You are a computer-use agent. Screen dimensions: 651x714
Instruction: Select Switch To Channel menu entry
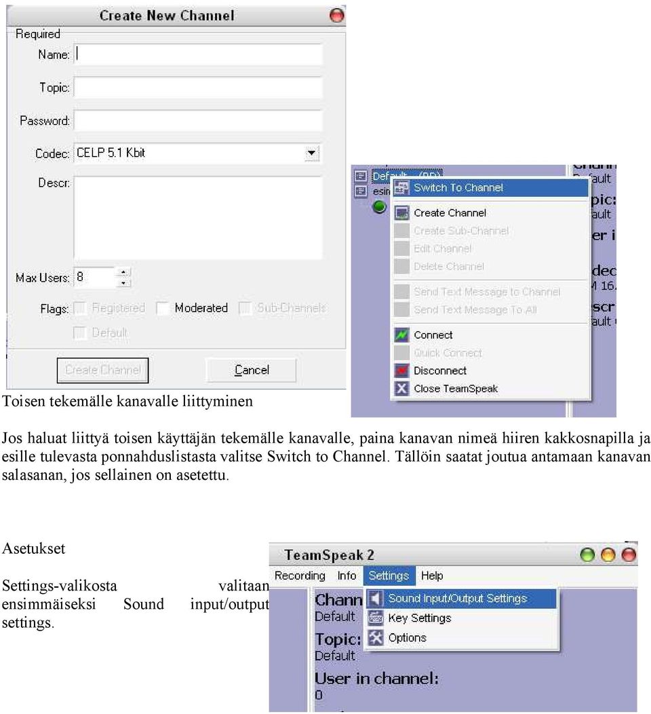(x=490, y=187)
